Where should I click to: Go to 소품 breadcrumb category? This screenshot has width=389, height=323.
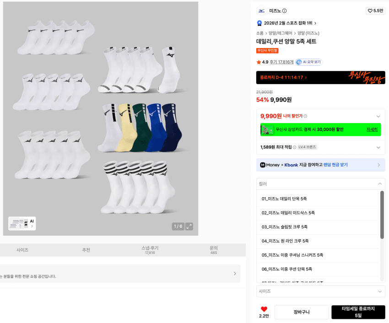tap(260, 33)
